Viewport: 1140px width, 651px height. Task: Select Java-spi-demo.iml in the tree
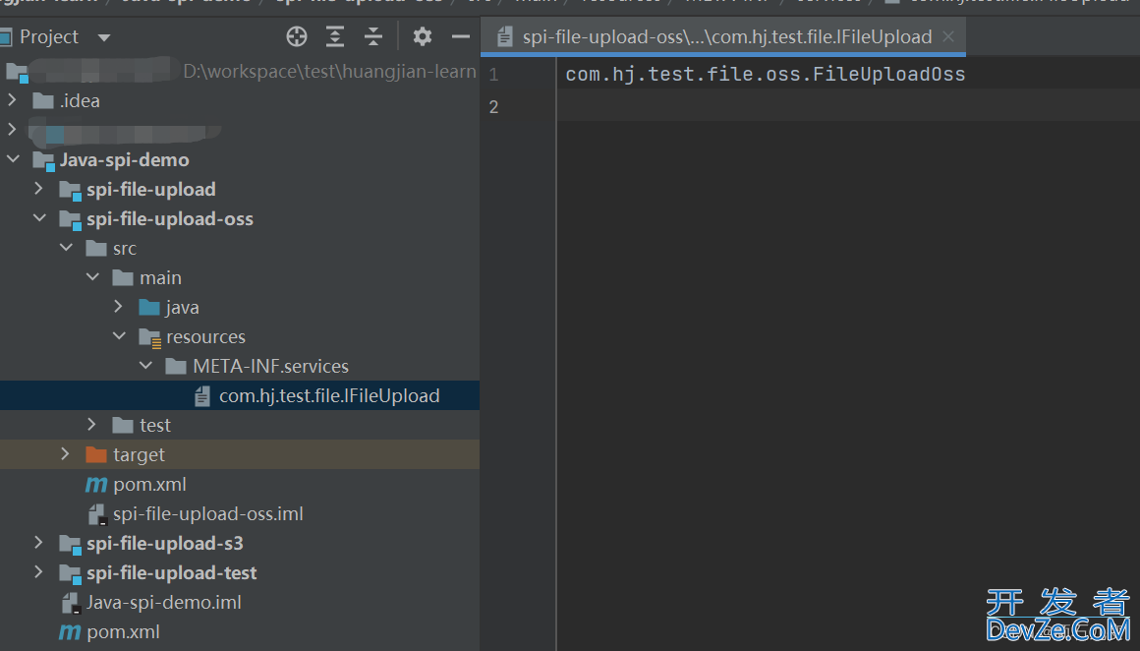[x=240, y=602]
